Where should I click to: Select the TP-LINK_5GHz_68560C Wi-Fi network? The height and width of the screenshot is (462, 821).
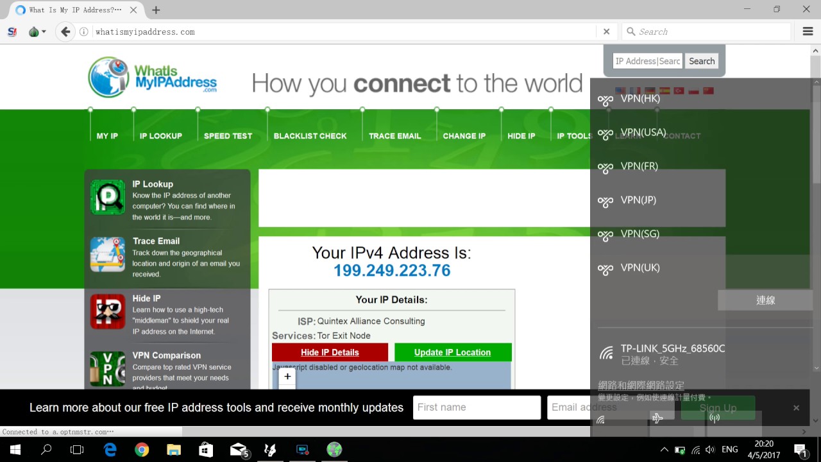[701, 354]
